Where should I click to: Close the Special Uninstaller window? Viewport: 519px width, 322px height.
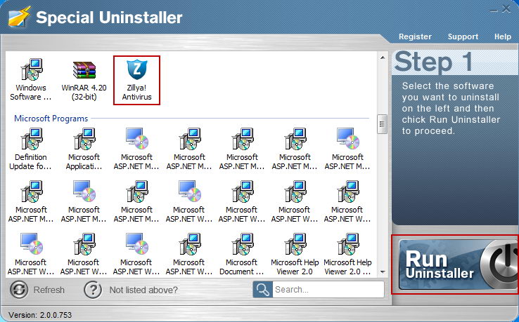(506, 9)
